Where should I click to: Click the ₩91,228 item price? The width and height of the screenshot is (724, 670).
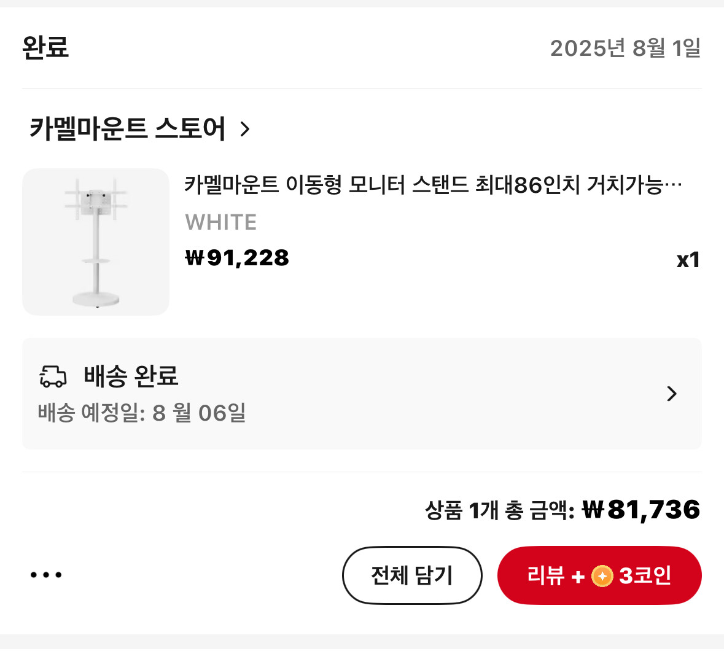(237, 258)
